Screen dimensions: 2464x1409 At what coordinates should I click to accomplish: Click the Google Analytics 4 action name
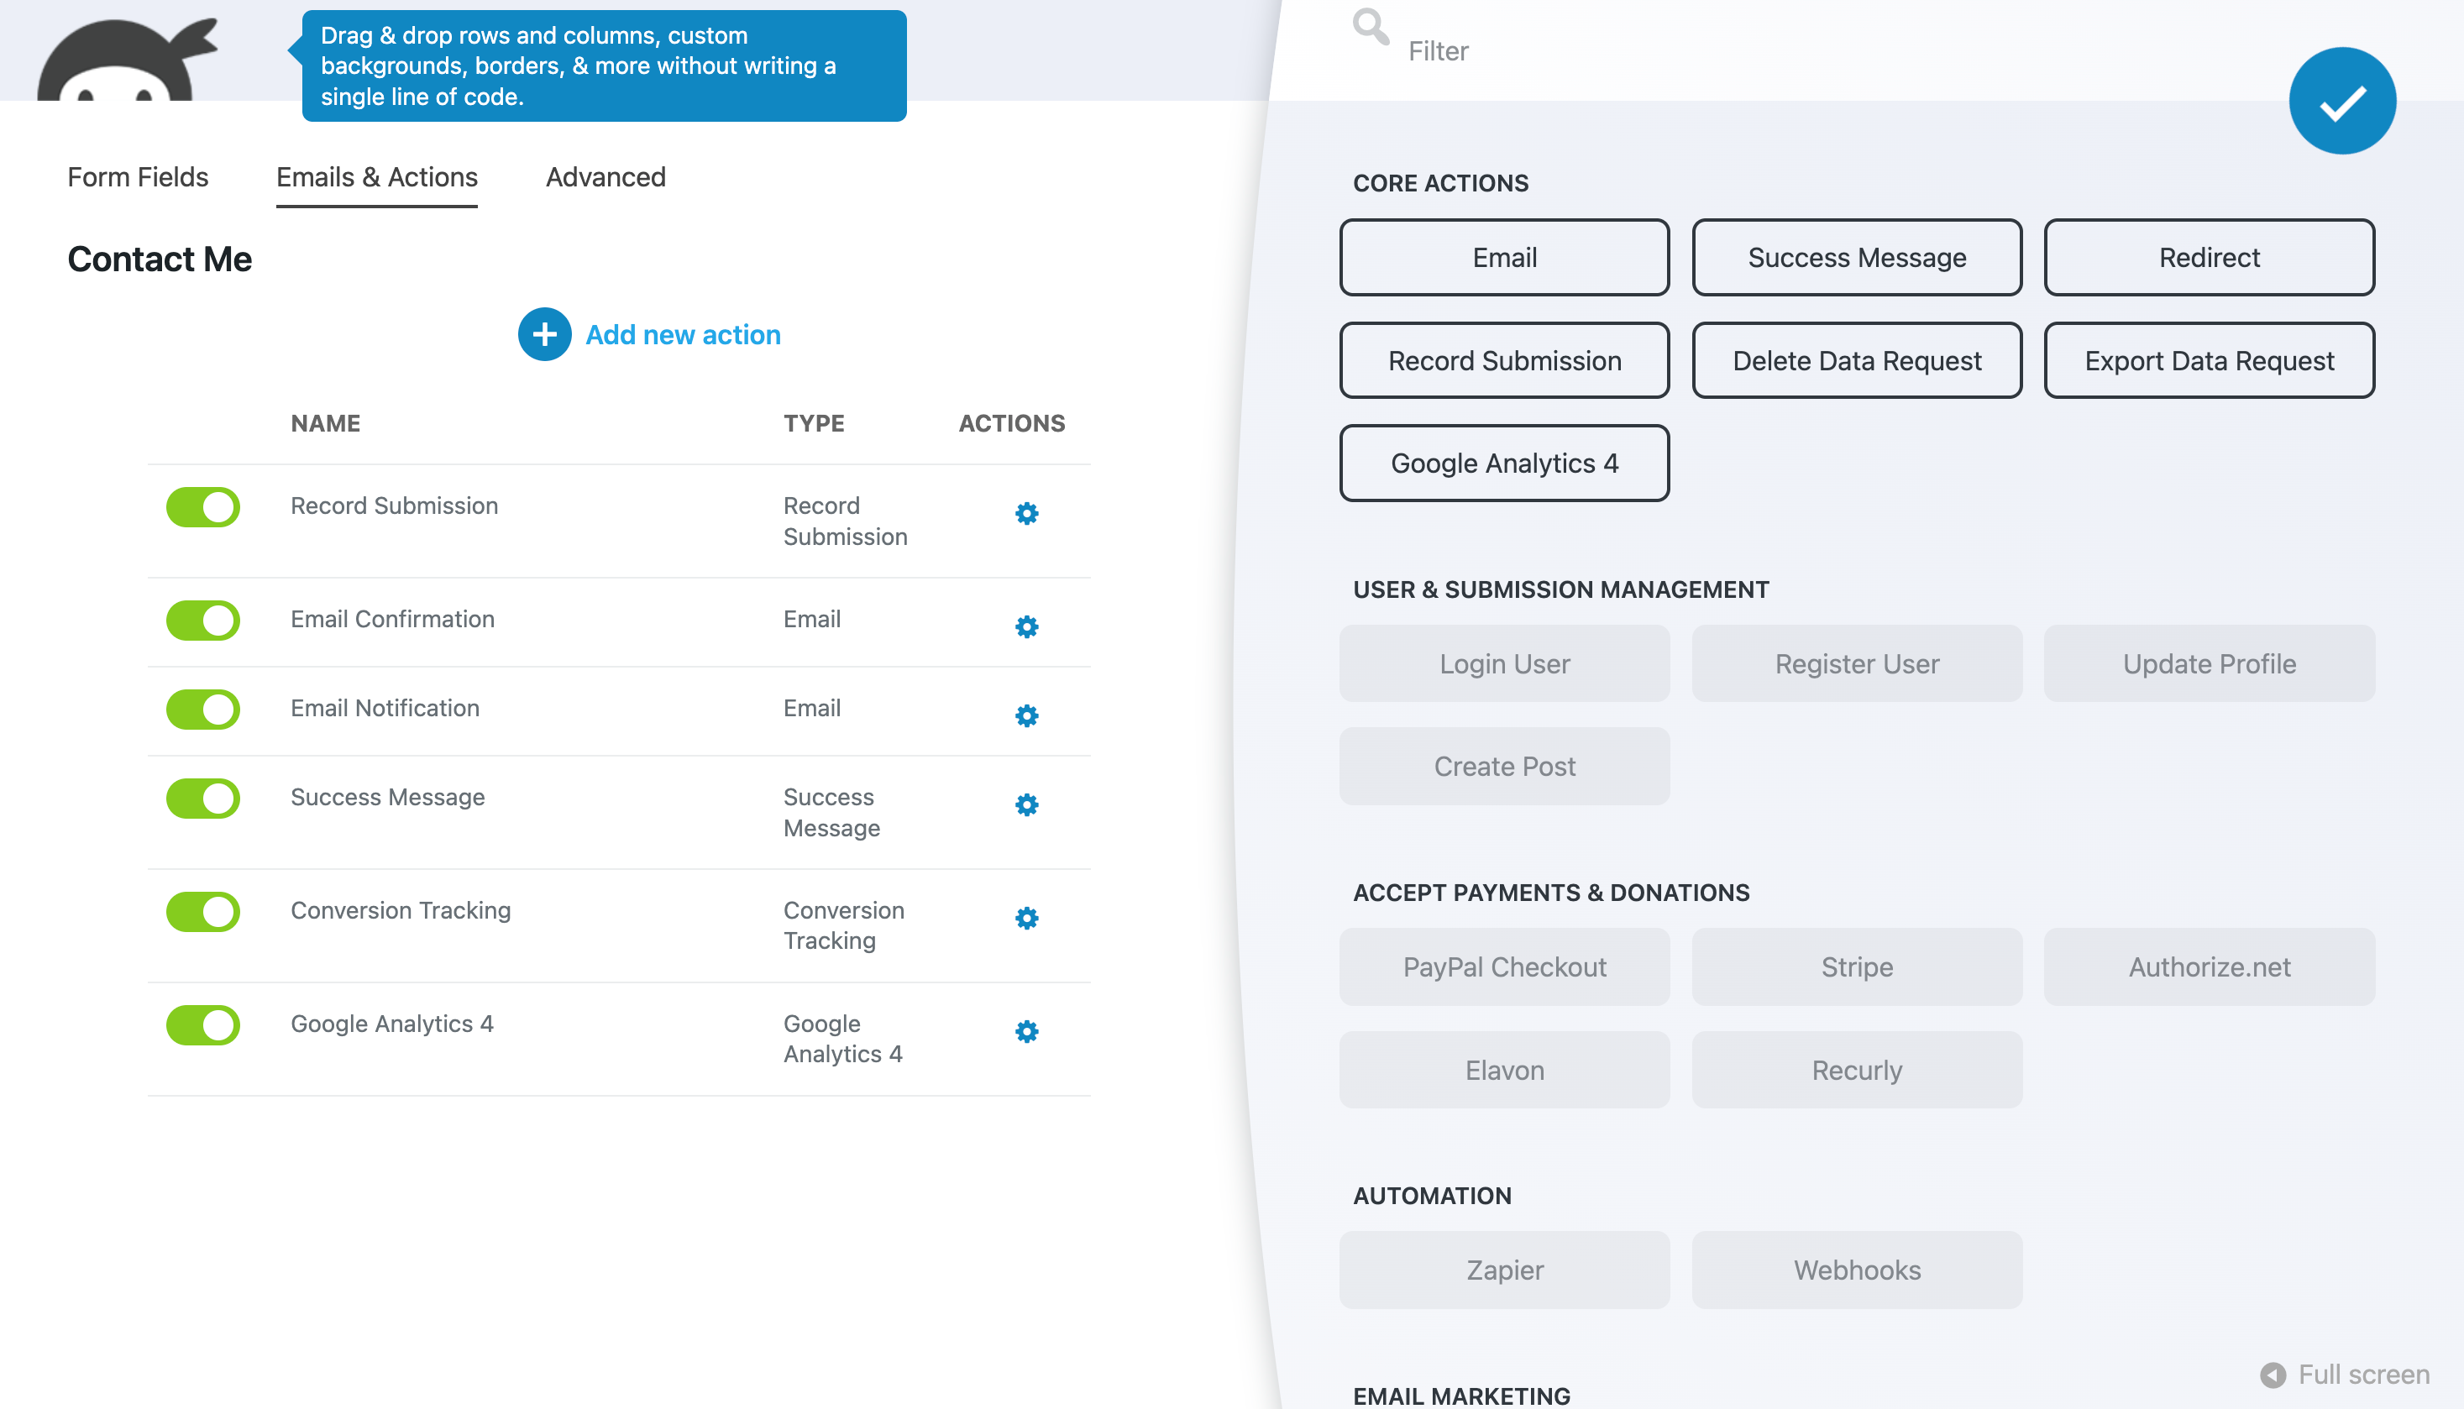click(x=392, y=1024)
